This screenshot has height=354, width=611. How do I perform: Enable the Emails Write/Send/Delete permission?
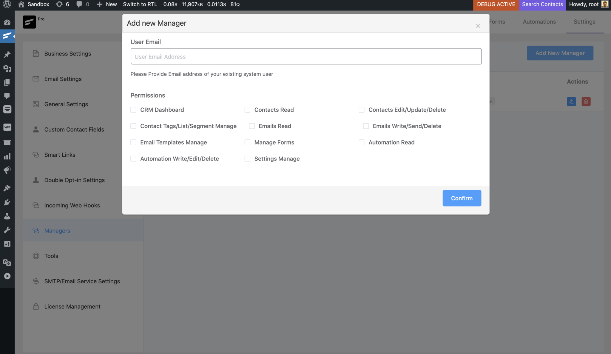(366, 126)
